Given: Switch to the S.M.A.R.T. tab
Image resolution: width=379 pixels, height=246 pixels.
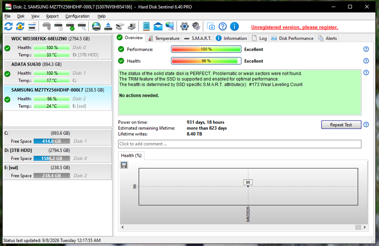Looking at the screenshot, I should 198,38.
